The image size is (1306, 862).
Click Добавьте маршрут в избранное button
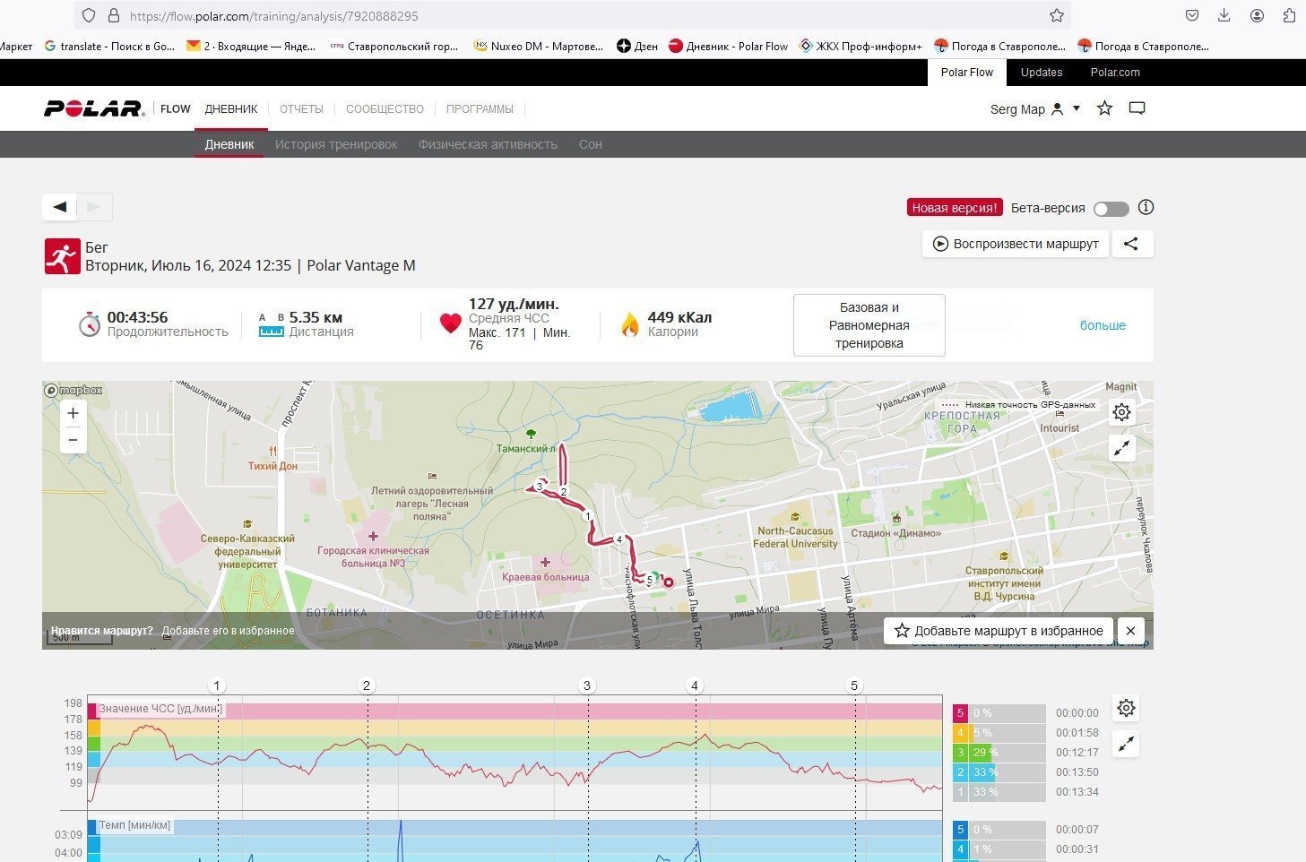[999, 631]
